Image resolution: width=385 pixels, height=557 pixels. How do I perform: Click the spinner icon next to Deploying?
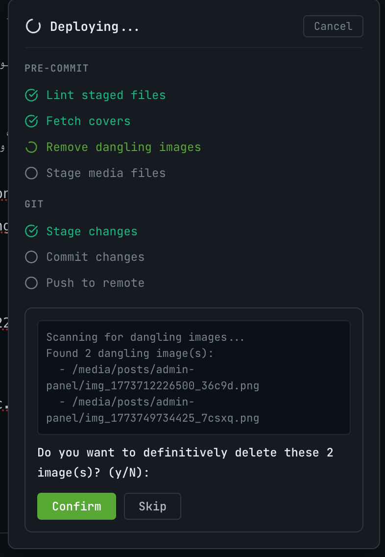(32, 26)
